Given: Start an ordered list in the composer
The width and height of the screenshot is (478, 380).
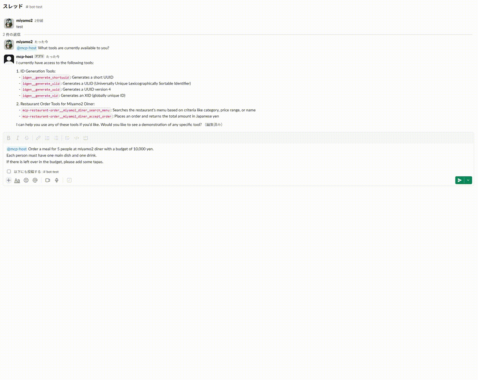Looking at the screenshot, I should point(47,138).
